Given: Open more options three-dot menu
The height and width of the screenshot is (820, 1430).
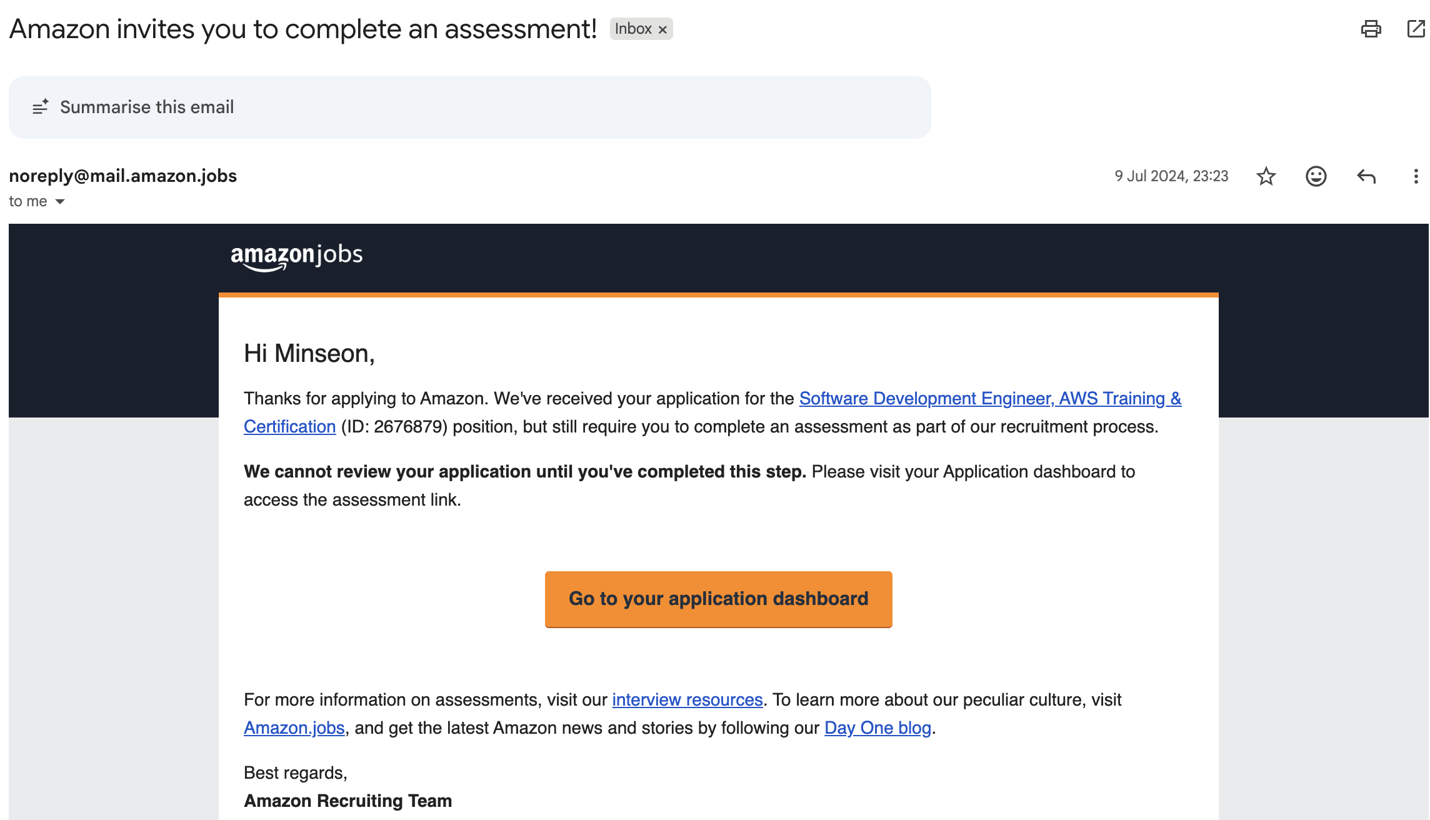Looking at the screenshot, I should (1416, 176).
